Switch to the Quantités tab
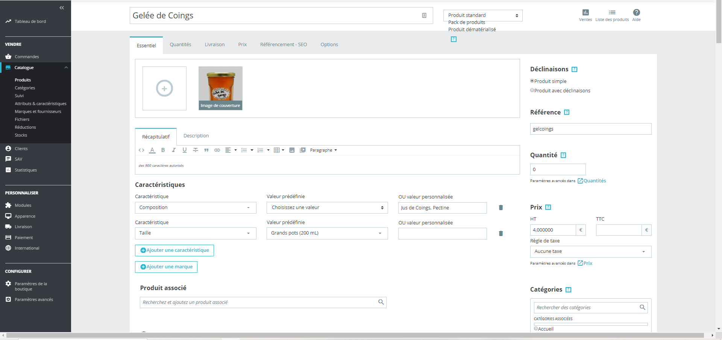 180,45
